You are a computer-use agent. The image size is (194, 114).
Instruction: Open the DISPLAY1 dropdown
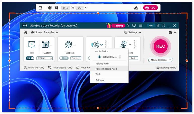coord(45,58)
